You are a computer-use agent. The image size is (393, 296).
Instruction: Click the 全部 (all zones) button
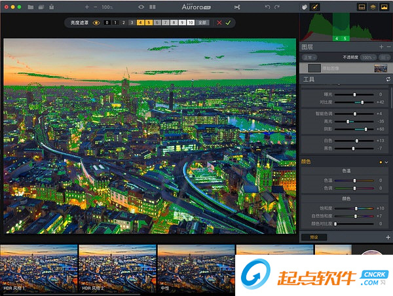202,22
